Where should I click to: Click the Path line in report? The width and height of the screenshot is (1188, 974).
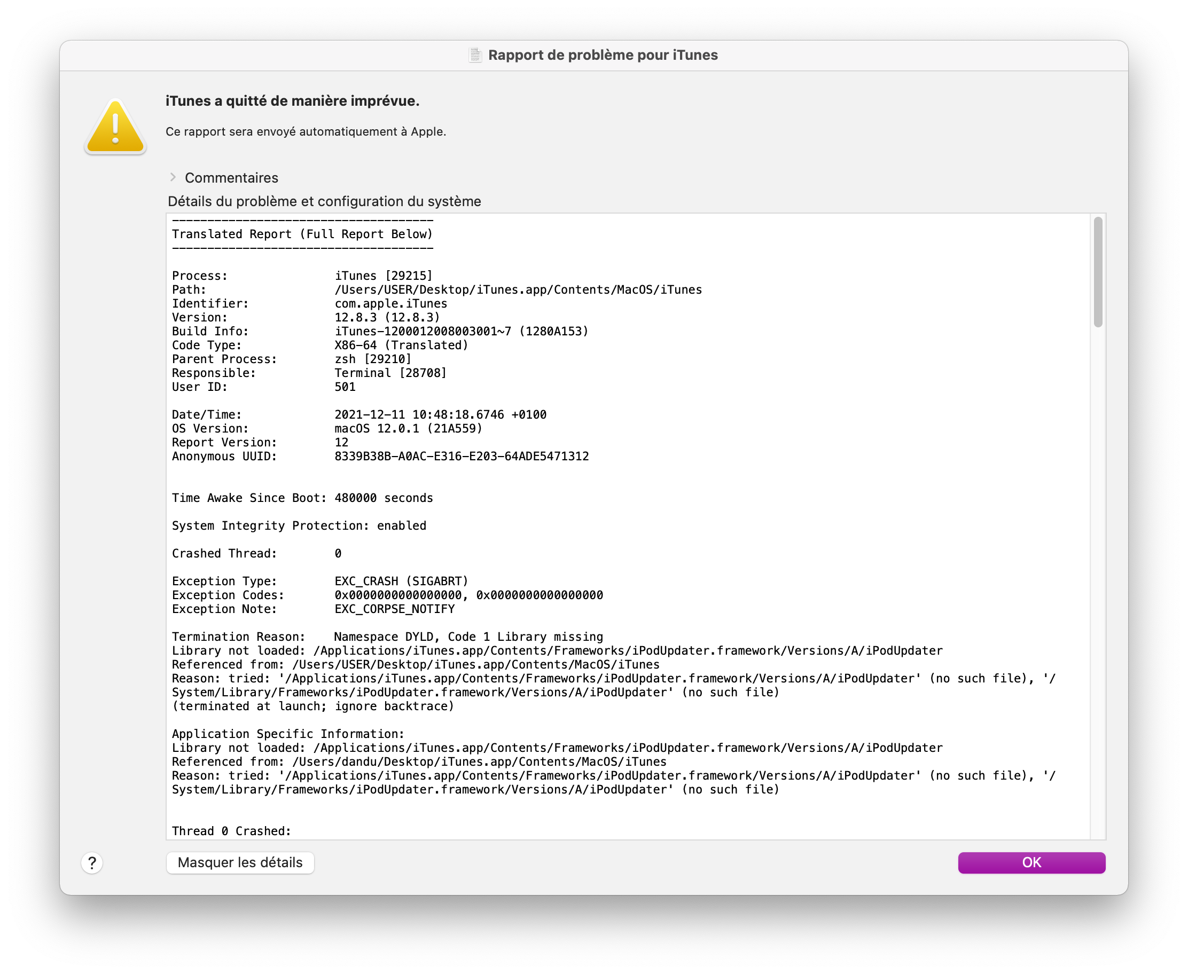[x=436, y=289]
